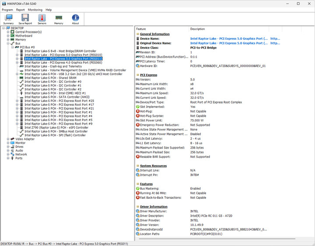The height and width of the screenshot is (246, 315).
Task: Click the Hot-Plug red X icon
Action: (x=138, y=111)
